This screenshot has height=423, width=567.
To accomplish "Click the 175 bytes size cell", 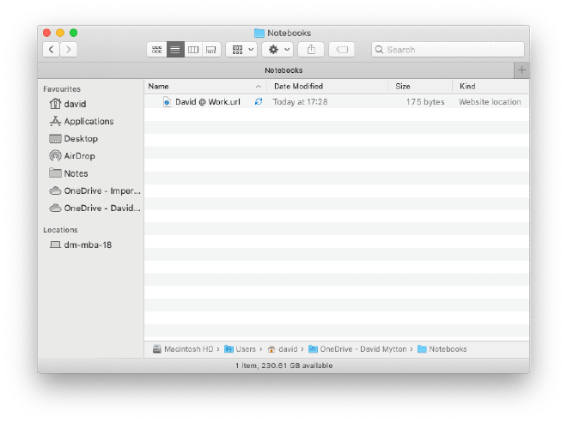I will (425, 102).
